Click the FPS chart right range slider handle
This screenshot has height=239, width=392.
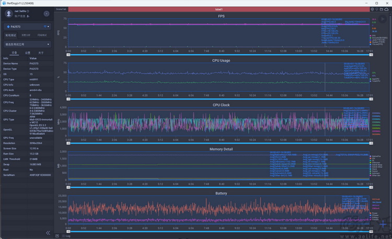(x=371, y=55)
